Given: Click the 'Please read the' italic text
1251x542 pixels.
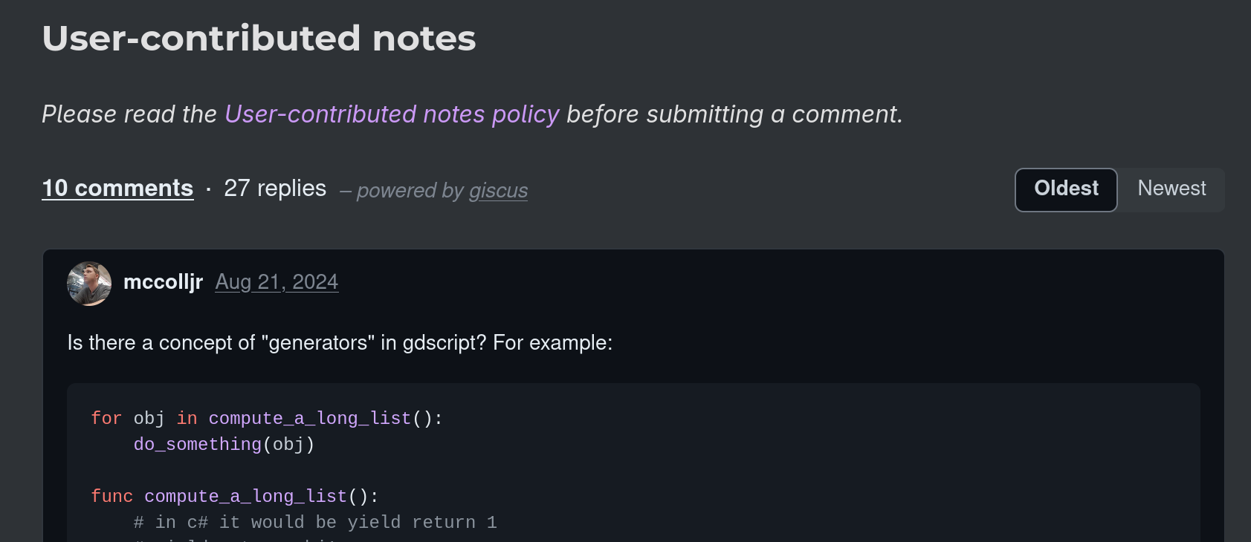Looking at the screenshot, I should 129,114.
